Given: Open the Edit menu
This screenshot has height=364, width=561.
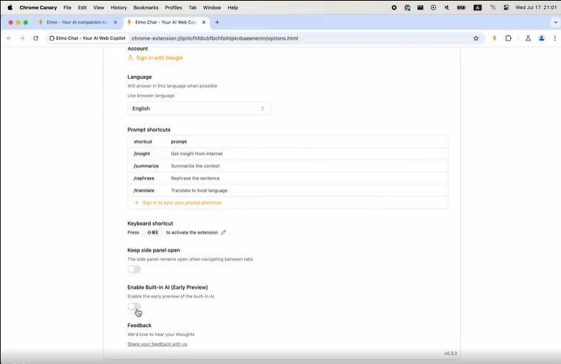Looking at the screenshot, I should pyautogui.click(x=82, y=7).
